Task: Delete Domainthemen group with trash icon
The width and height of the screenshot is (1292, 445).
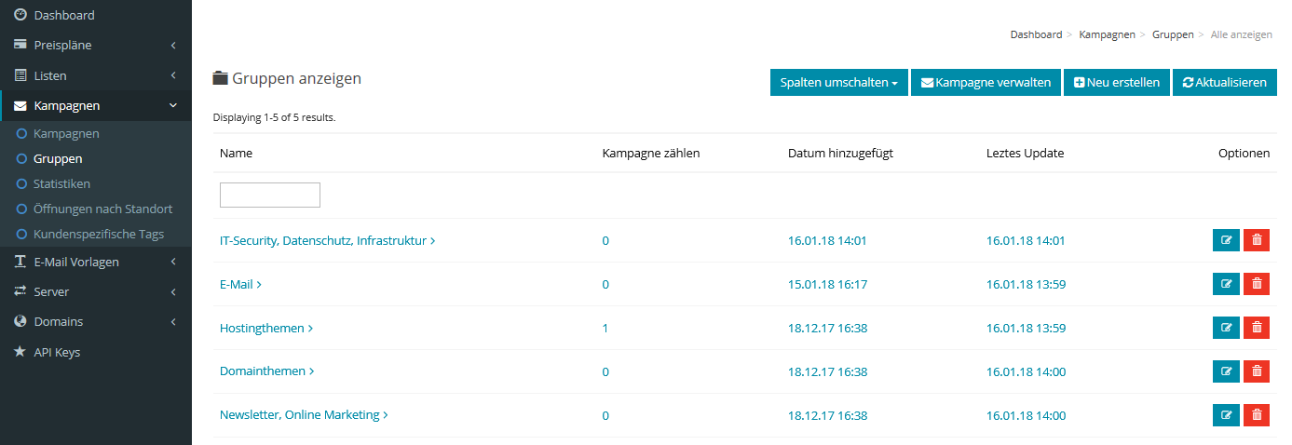Action: pos(1257,371)
